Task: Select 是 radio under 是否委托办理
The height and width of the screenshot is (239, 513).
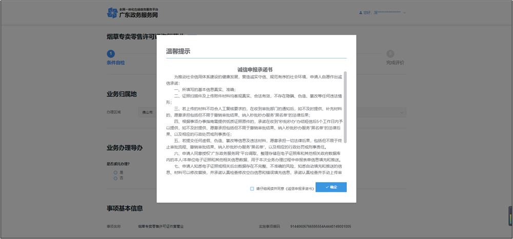Action: click(115, 172)
